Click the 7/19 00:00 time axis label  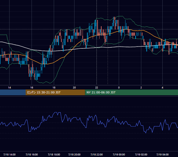click(119, 154)
